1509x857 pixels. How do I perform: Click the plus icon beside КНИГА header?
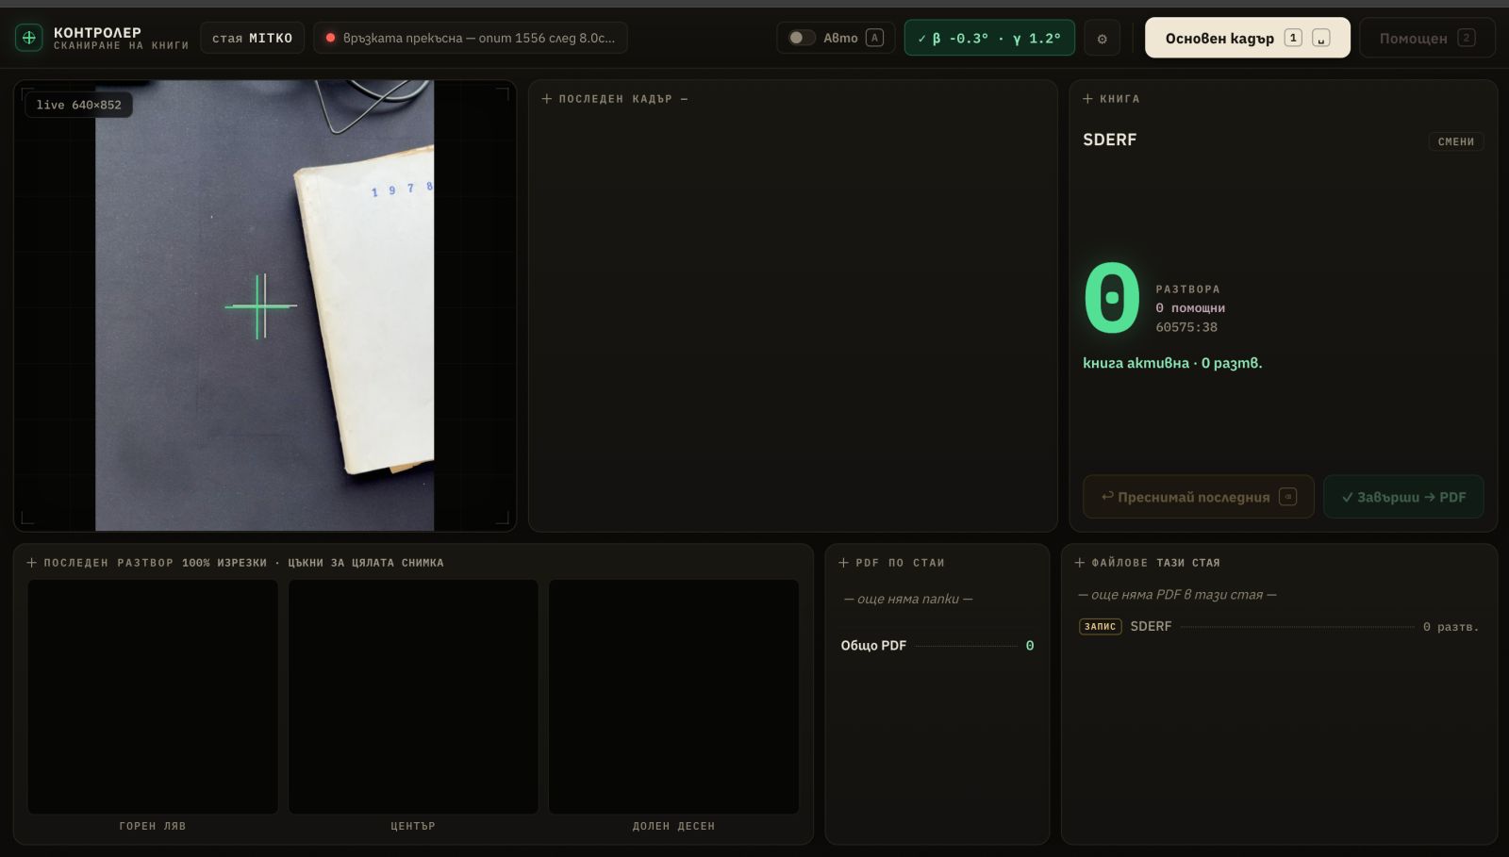(x=1087, y=99)
